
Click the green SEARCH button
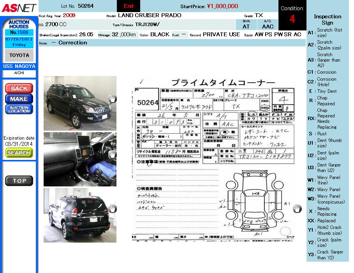(19, 153)
